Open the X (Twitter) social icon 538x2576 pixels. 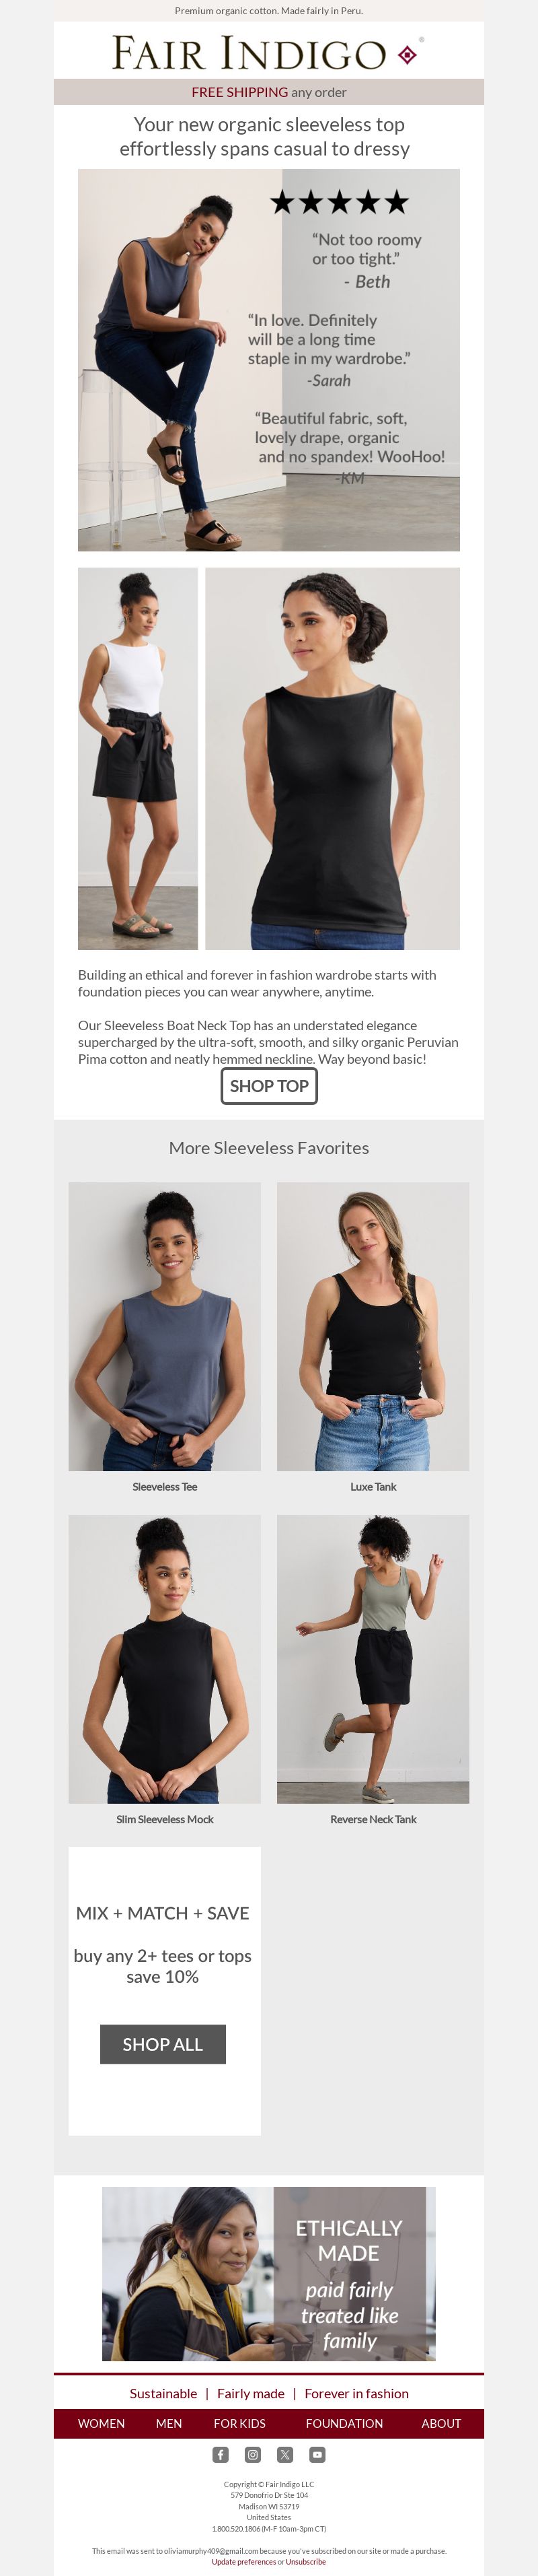(284, 2454)
